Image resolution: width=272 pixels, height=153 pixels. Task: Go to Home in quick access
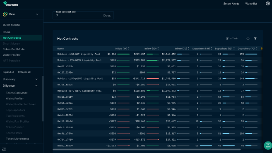[x=7, y=32]
